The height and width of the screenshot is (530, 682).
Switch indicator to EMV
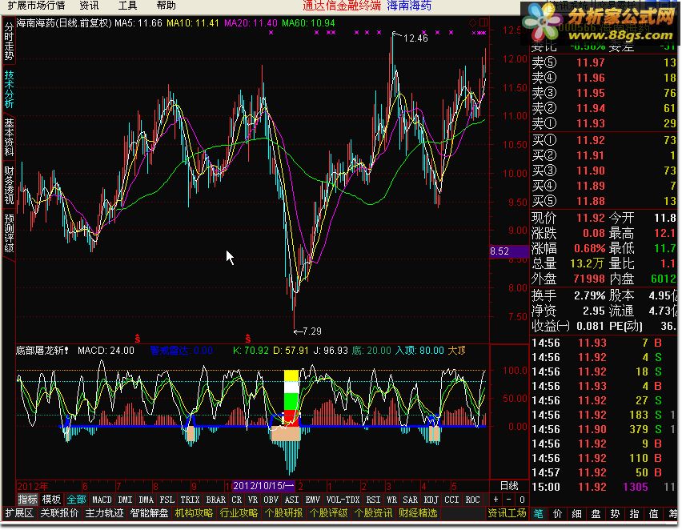pyautogui.click(x=313, y=500)
